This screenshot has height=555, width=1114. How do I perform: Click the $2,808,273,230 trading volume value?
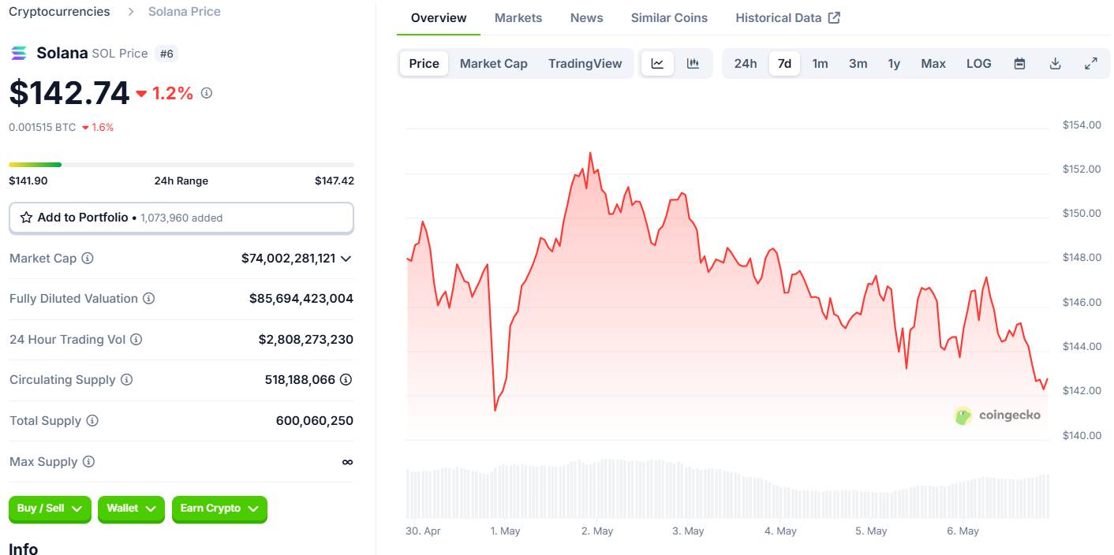point(306,340)
